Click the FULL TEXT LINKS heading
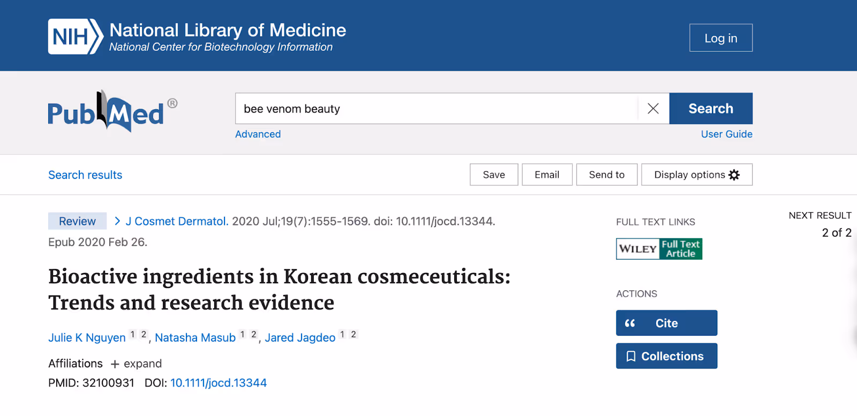857x416 pixels. (656, 222)
